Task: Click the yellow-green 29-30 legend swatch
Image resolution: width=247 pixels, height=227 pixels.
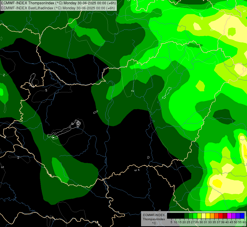Action: pos(199,216)
